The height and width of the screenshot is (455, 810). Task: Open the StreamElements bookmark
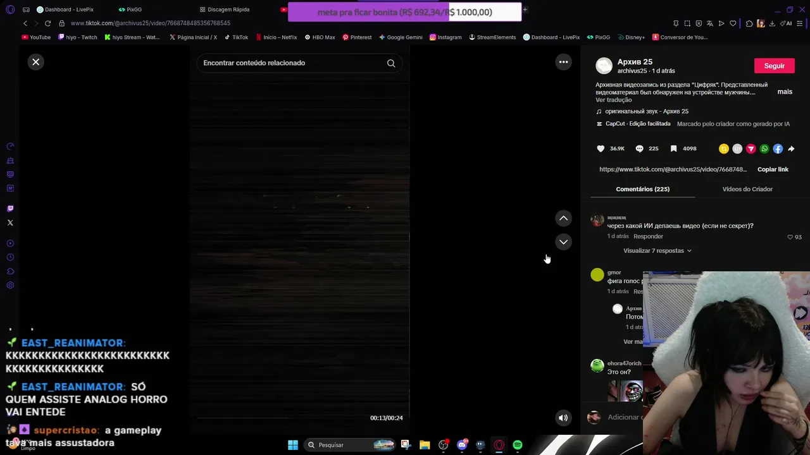(492, 37)
